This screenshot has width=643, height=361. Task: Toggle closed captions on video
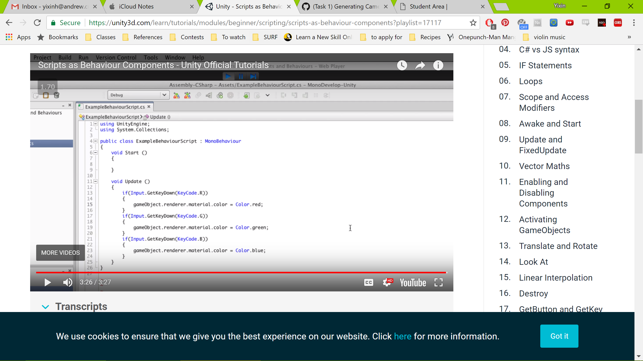pyautogui.click(x=369, y=282)
